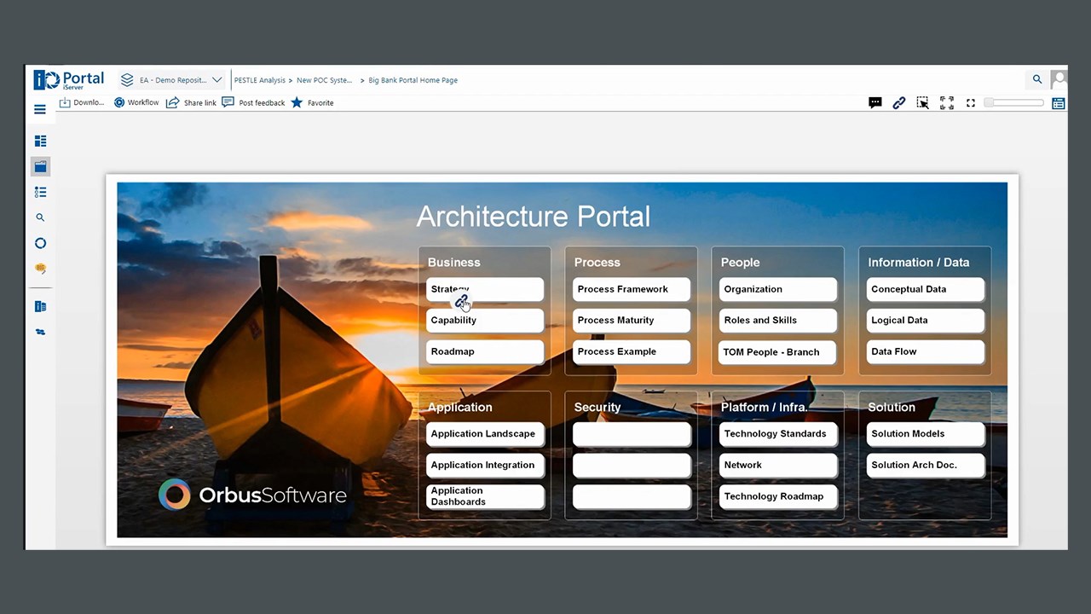
Task: Open Conceptual Data
Action: coord(926,289)
